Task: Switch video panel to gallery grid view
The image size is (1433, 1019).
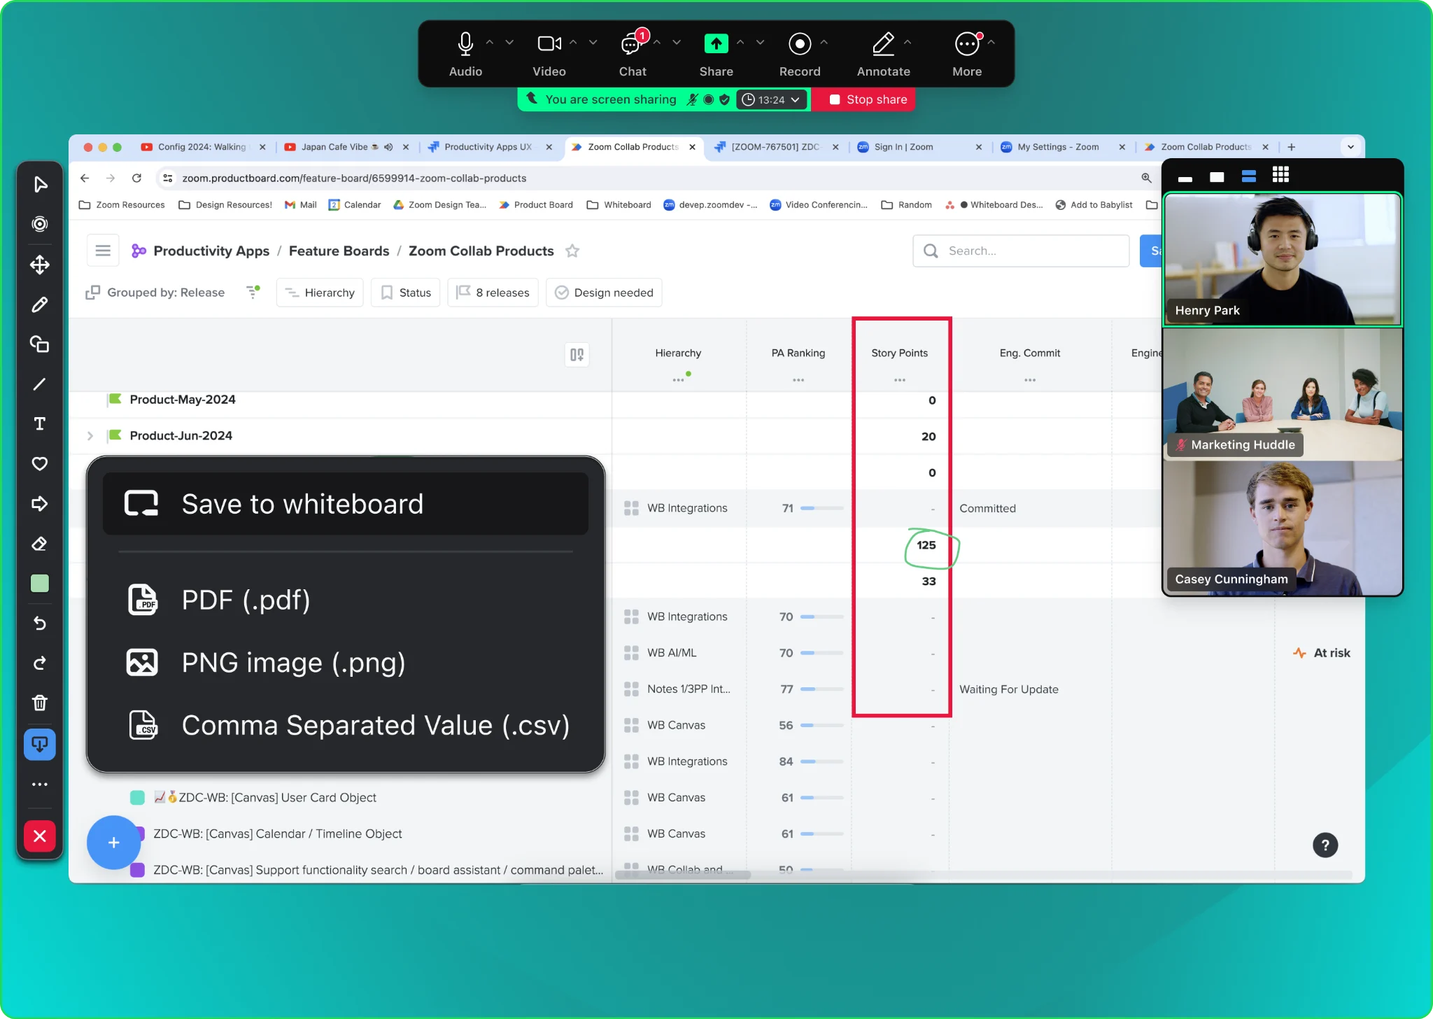Action: coord(1280,175)
